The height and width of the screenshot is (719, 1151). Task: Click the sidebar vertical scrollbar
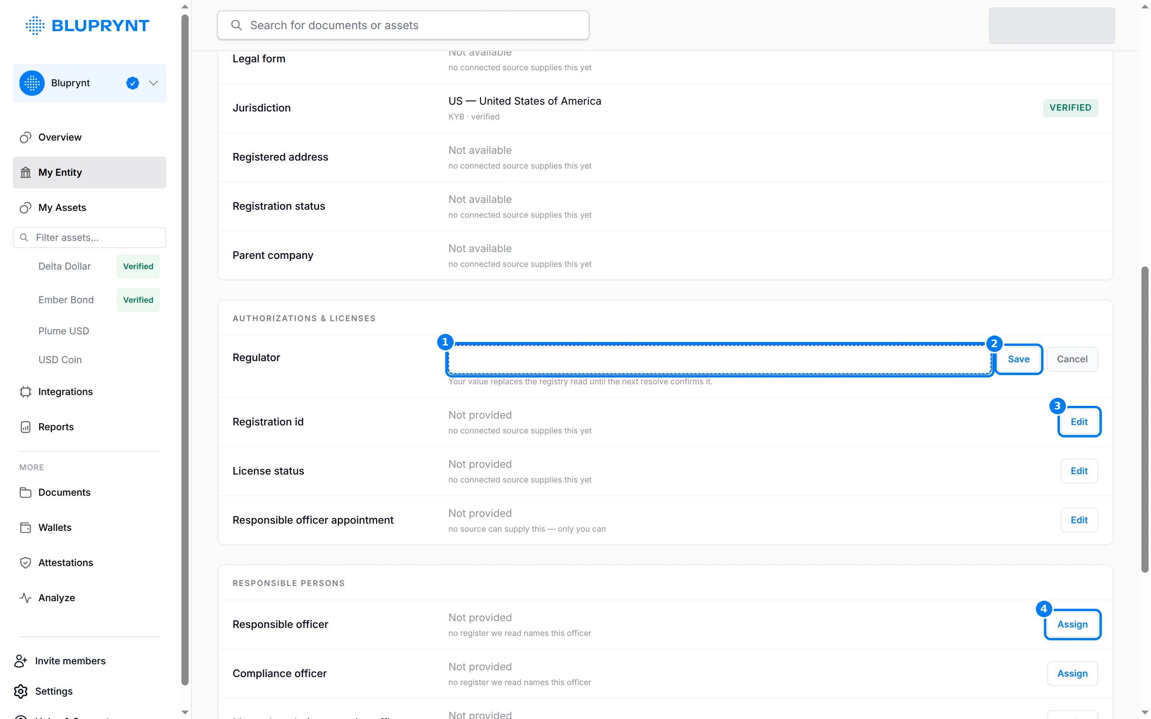click(185, 350)
